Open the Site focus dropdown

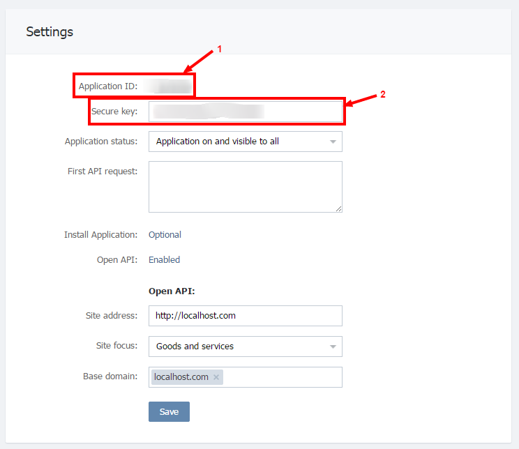(x=246, y=347)
